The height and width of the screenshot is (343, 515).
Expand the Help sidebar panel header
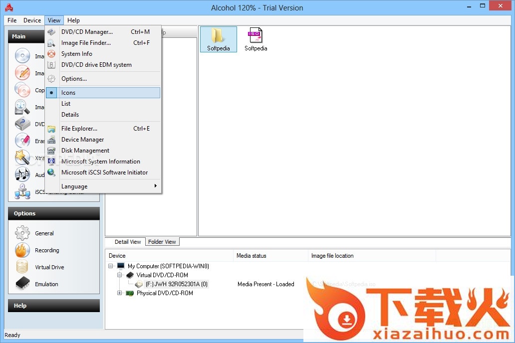tap(54, 306)
